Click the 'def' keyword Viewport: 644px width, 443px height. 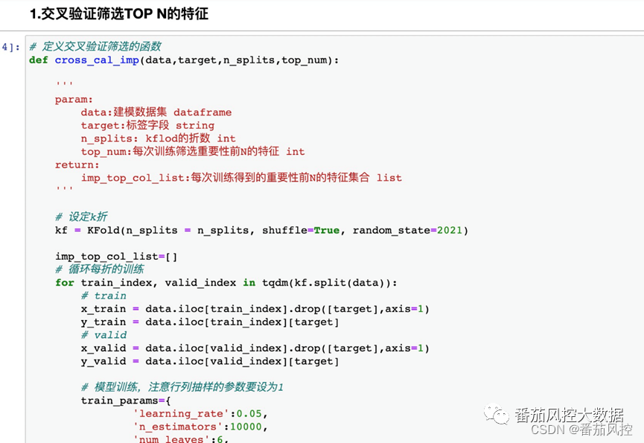click(x=39, y=60)
